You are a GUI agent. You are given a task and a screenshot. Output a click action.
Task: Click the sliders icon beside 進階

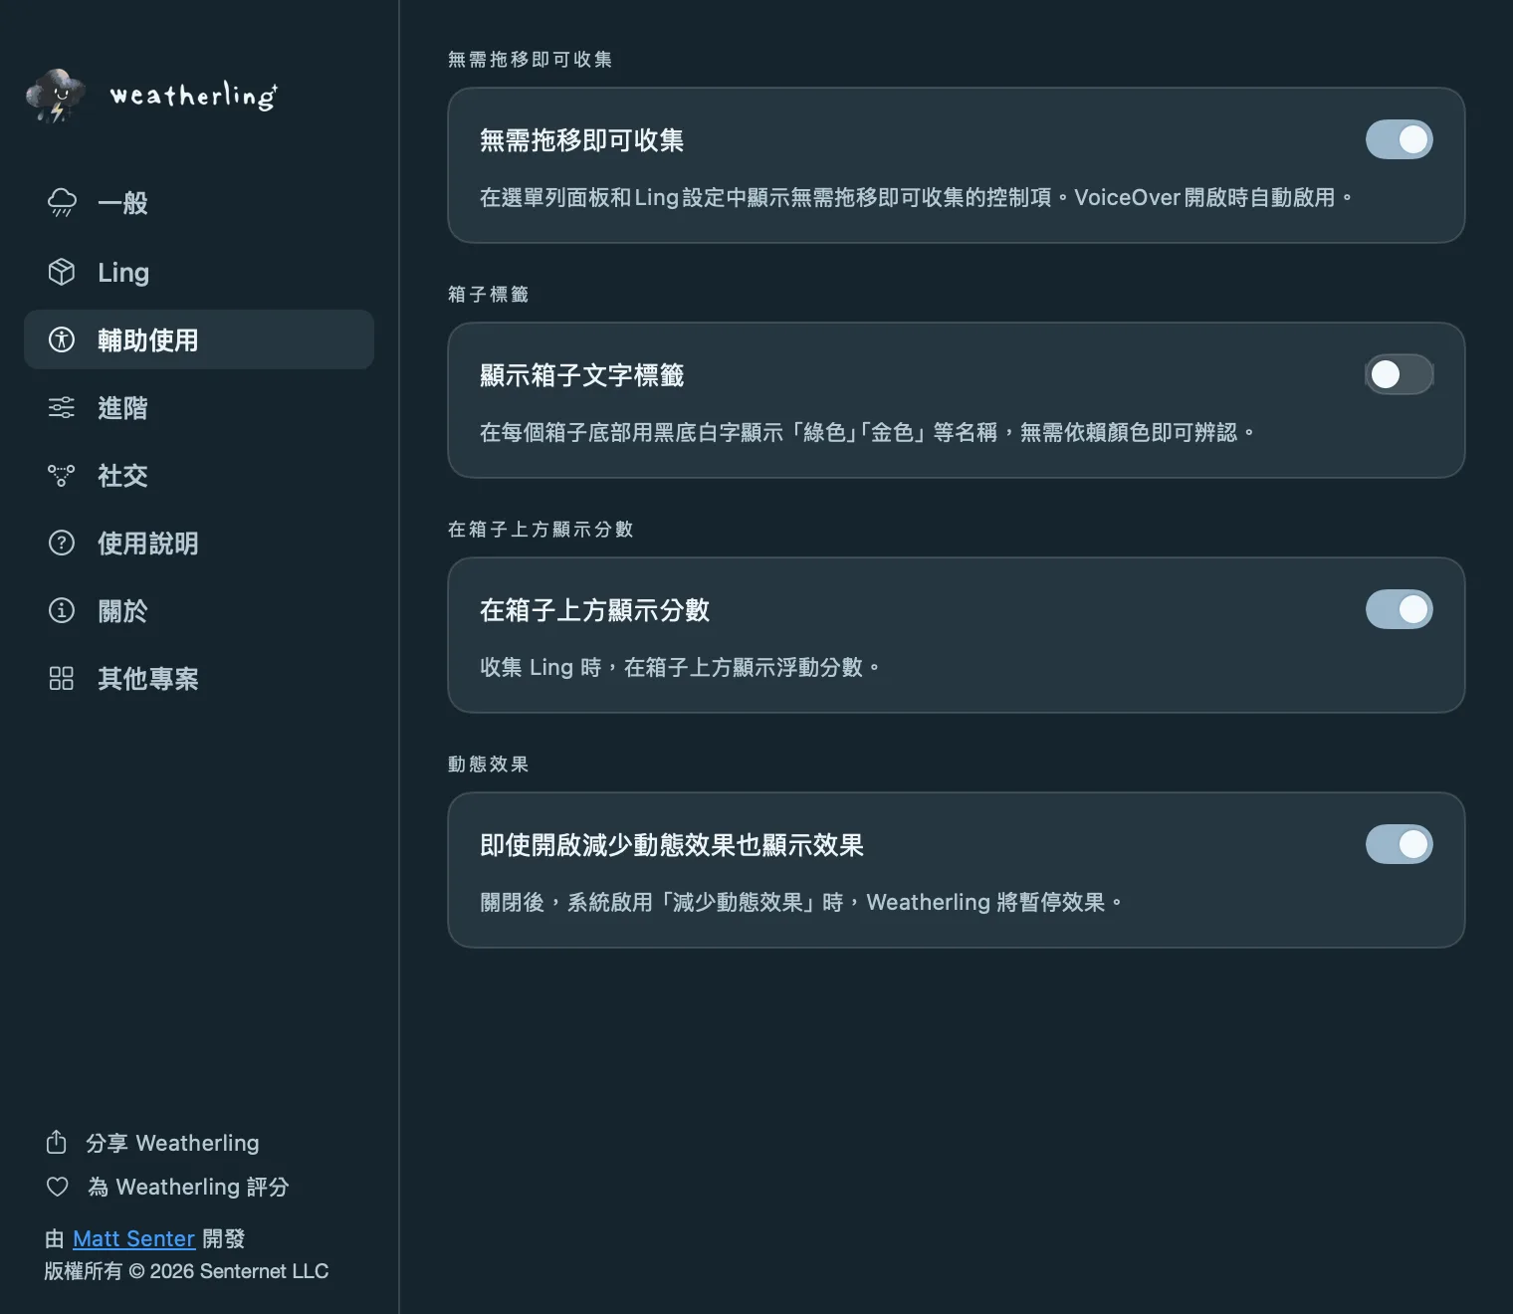pos(62,407)
